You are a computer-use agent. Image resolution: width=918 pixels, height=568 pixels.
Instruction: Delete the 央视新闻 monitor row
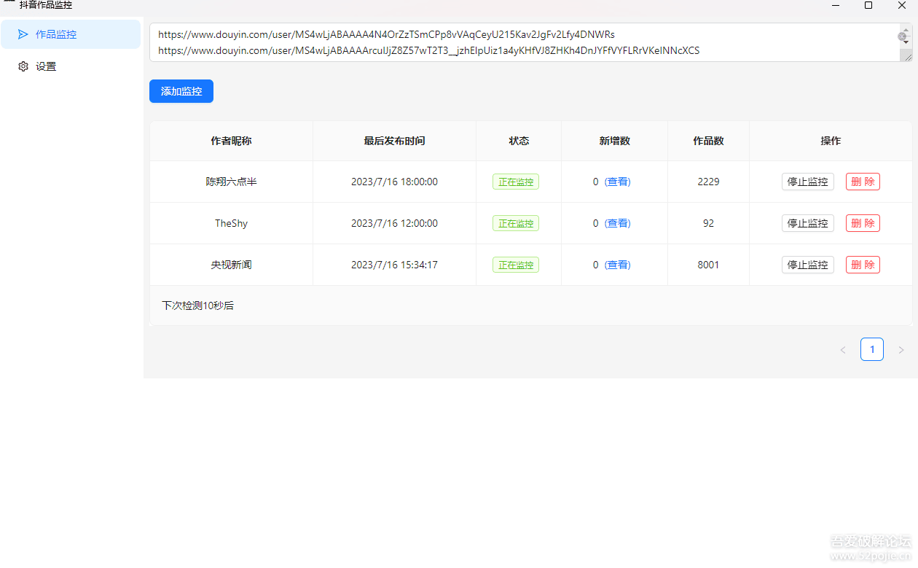tap(863, 265)
